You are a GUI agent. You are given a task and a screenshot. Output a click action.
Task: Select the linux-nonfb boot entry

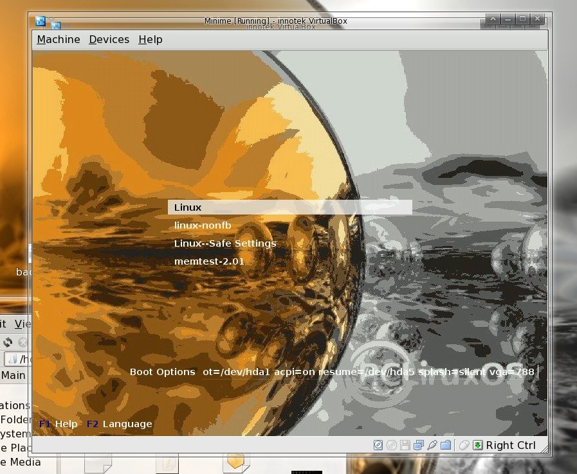click(203, 225)
